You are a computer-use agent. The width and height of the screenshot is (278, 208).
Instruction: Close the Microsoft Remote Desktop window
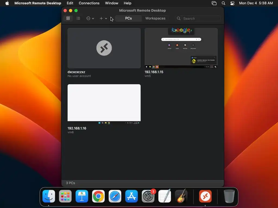65,11
